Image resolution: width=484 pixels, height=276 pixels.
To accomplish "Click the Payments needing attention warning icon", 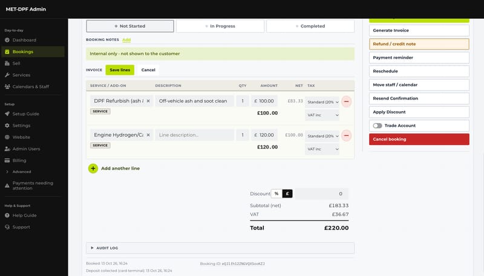I will tap(7, 185).
